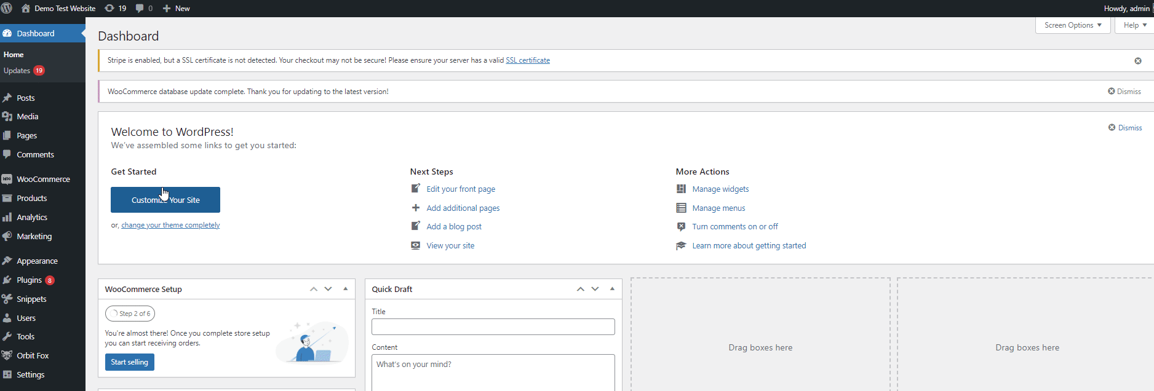Screen dimensions: 1154x391
Task: Click the Tools wrench icon
Action: [7, 336]
